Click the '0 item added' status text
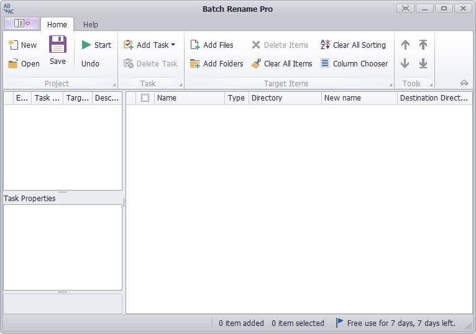This screenshot has width=476, height=334. pyautogui.click(x=241, y=323)
